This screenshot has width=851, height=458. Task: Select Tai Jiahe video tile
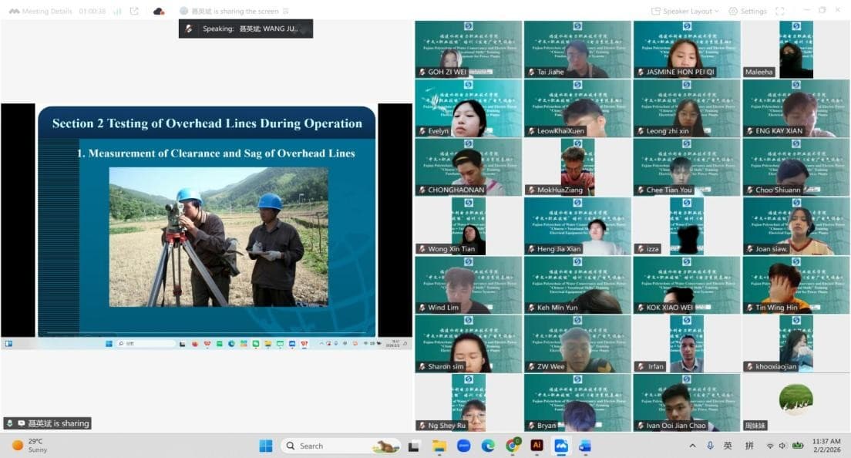point(577,49)
